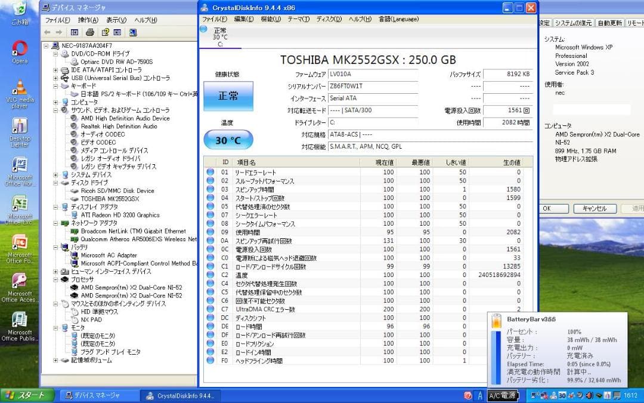
Task: Click the A/C電源 BatteryBar toolbar
Action: pos(502,396)
